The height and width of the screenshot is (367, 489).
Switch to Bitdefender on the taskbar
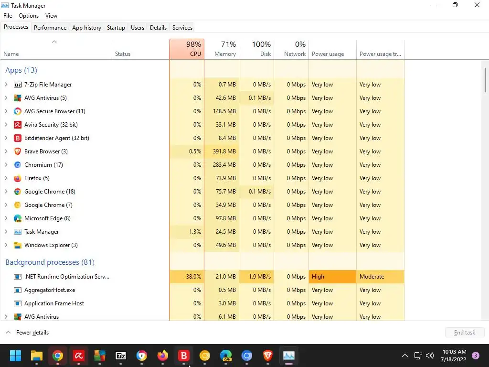click(x=184, y=356)
